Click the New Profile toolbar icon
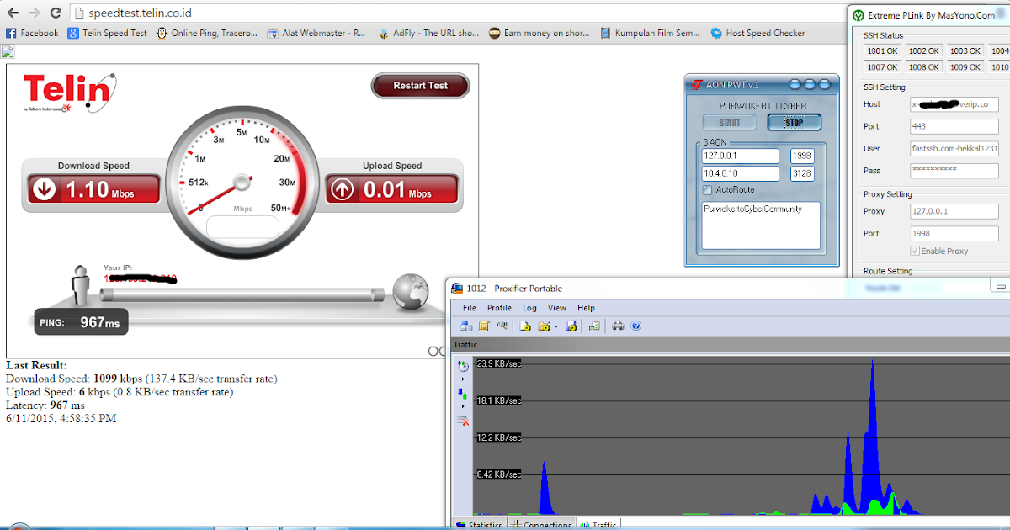Viewport: 1010px width, 530px height. [x=525, y=326]
